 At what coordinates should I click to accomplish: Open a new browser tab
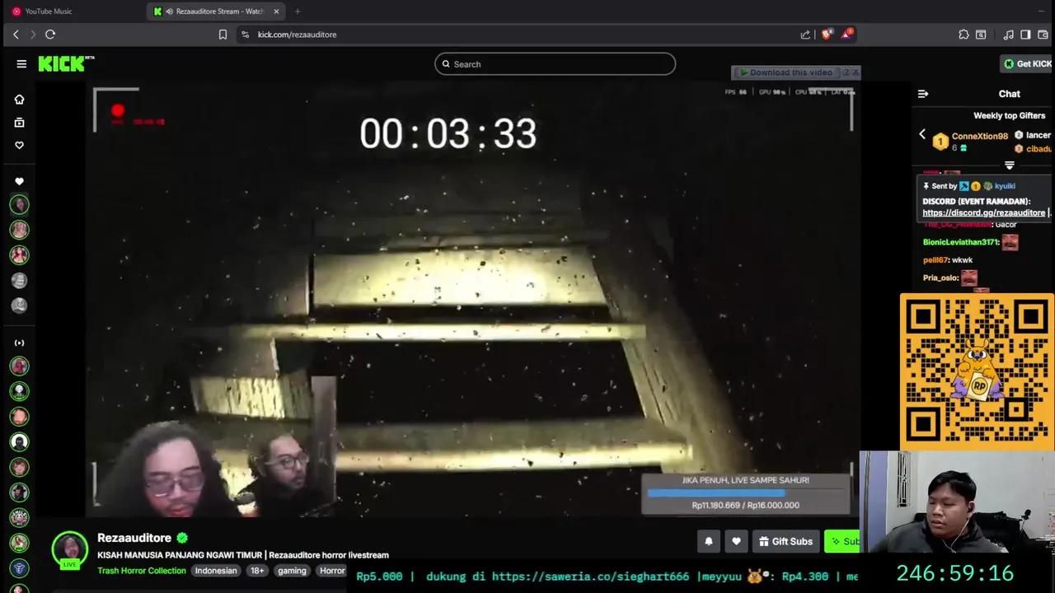click(x=298, y=12)
